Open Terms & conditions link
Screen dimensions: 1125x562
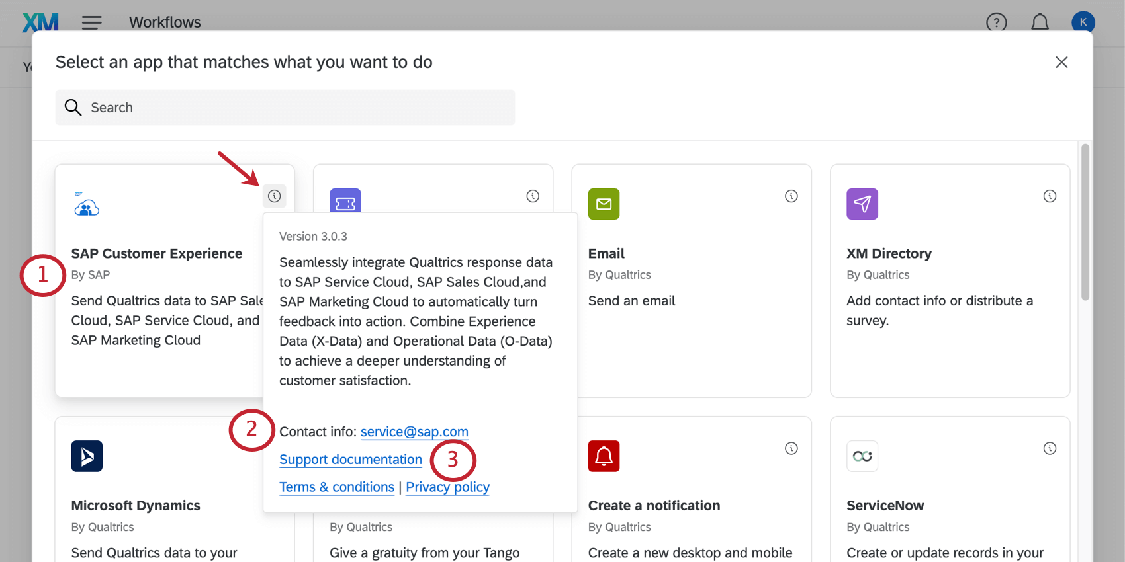336,487
